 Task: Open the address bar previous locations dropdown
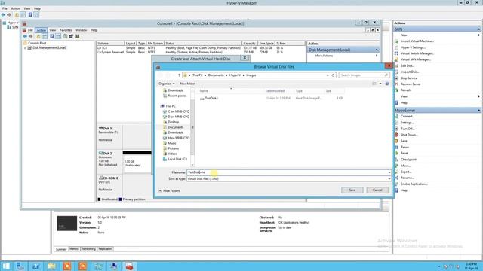[x=328, y=75]
